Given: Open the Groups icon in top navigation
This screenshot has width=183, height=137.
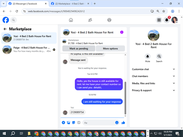Looking at the screenshot, I should coord(109,20).
